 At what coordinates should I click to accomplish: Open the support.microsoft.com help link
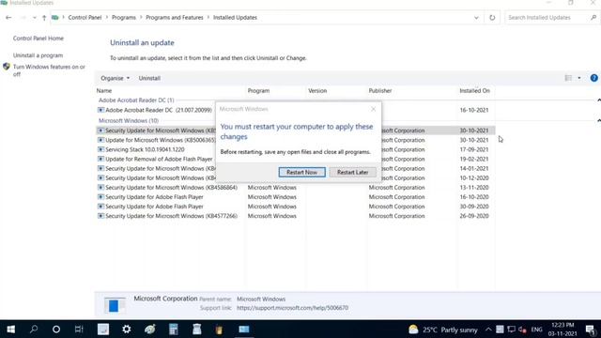pyautogui.click(x=292, y=308)
